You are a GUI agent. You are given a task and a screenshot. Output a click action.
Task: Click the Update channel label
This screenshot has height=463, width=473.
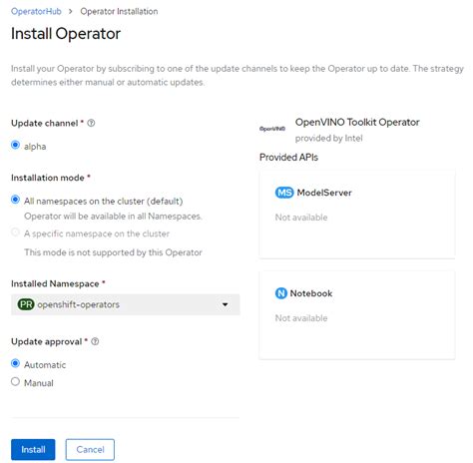(x=45, y=123)
